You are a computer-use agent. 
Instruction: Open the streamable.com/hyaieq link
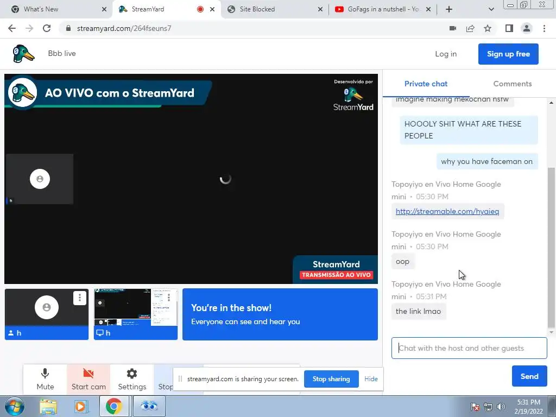pyautogui.click(x=447, y=211)
